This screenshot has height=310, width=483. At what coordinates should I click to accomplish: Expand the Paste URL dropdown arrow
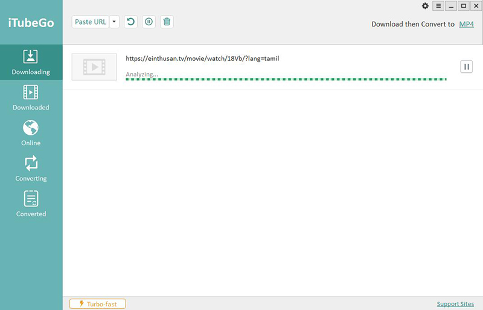tap(114, 22)
